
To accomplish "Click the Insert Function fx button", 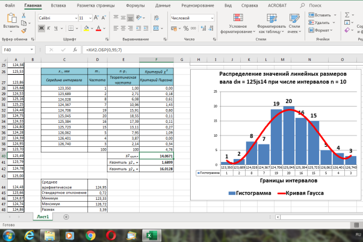I will pyautogui.click(x=75, y=50).
